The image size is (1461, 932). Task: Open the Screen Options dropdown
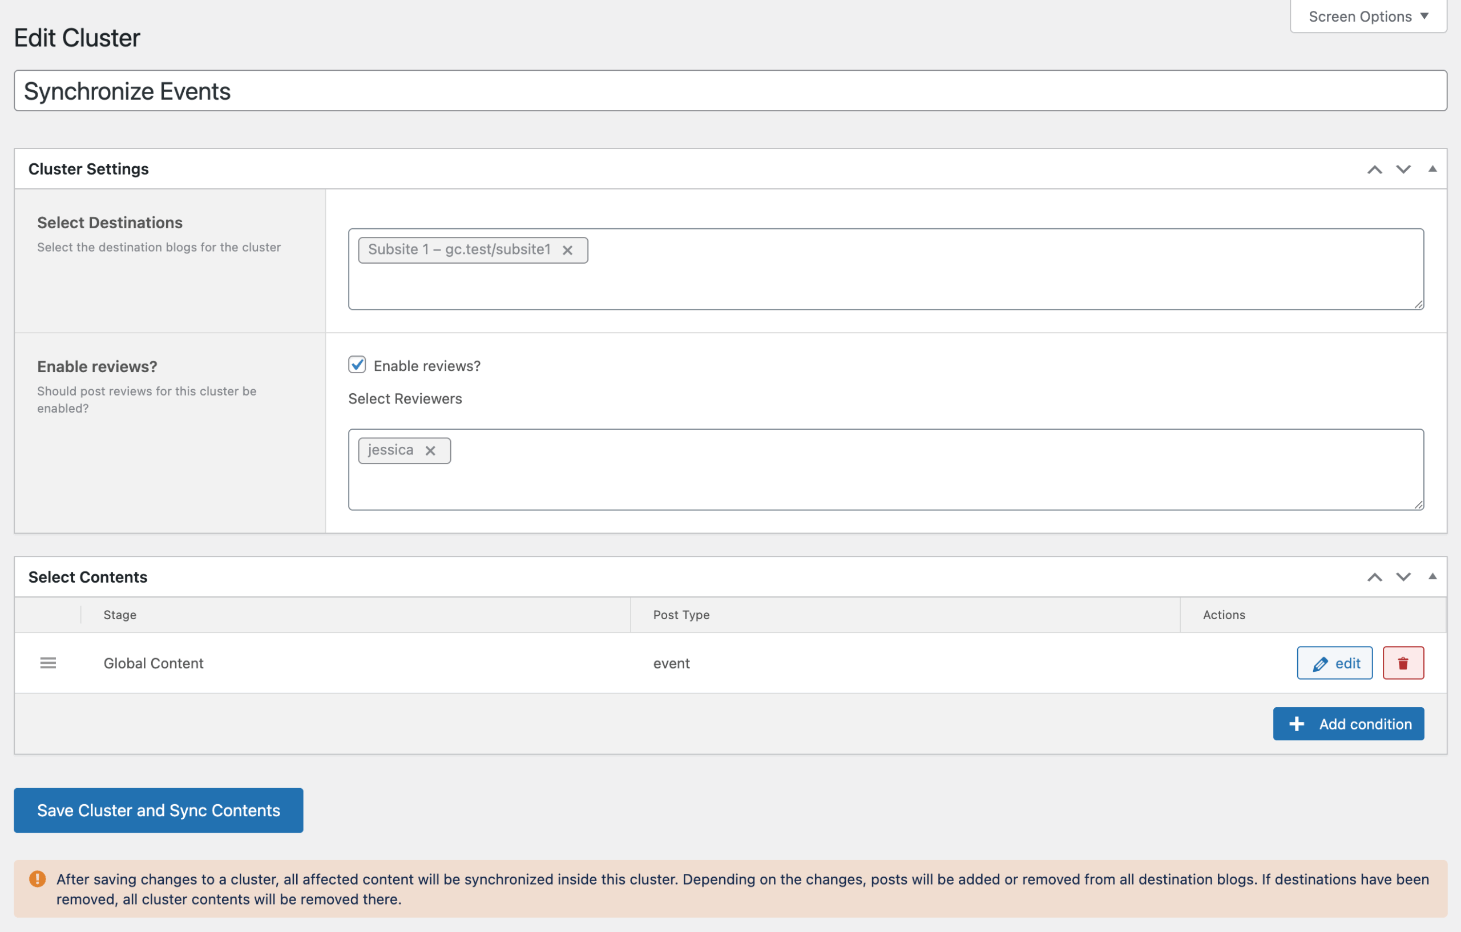pos(1368,17)
